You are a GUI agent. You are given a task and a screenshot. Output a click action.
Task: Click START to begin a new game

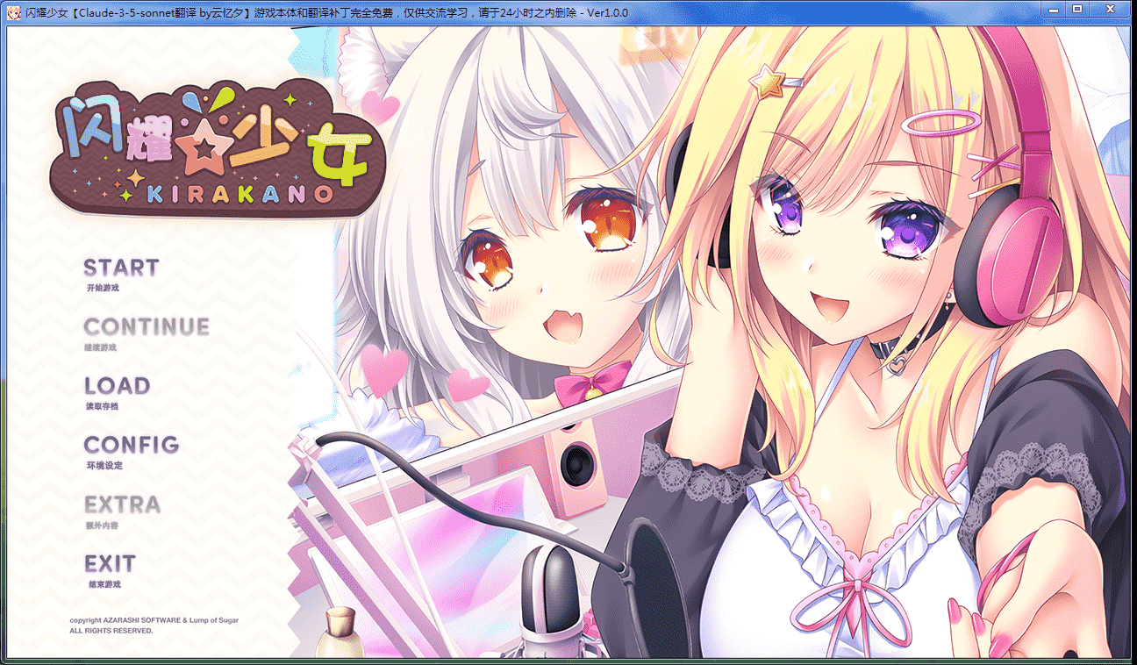pyautogui.click(x=121, y=268)
